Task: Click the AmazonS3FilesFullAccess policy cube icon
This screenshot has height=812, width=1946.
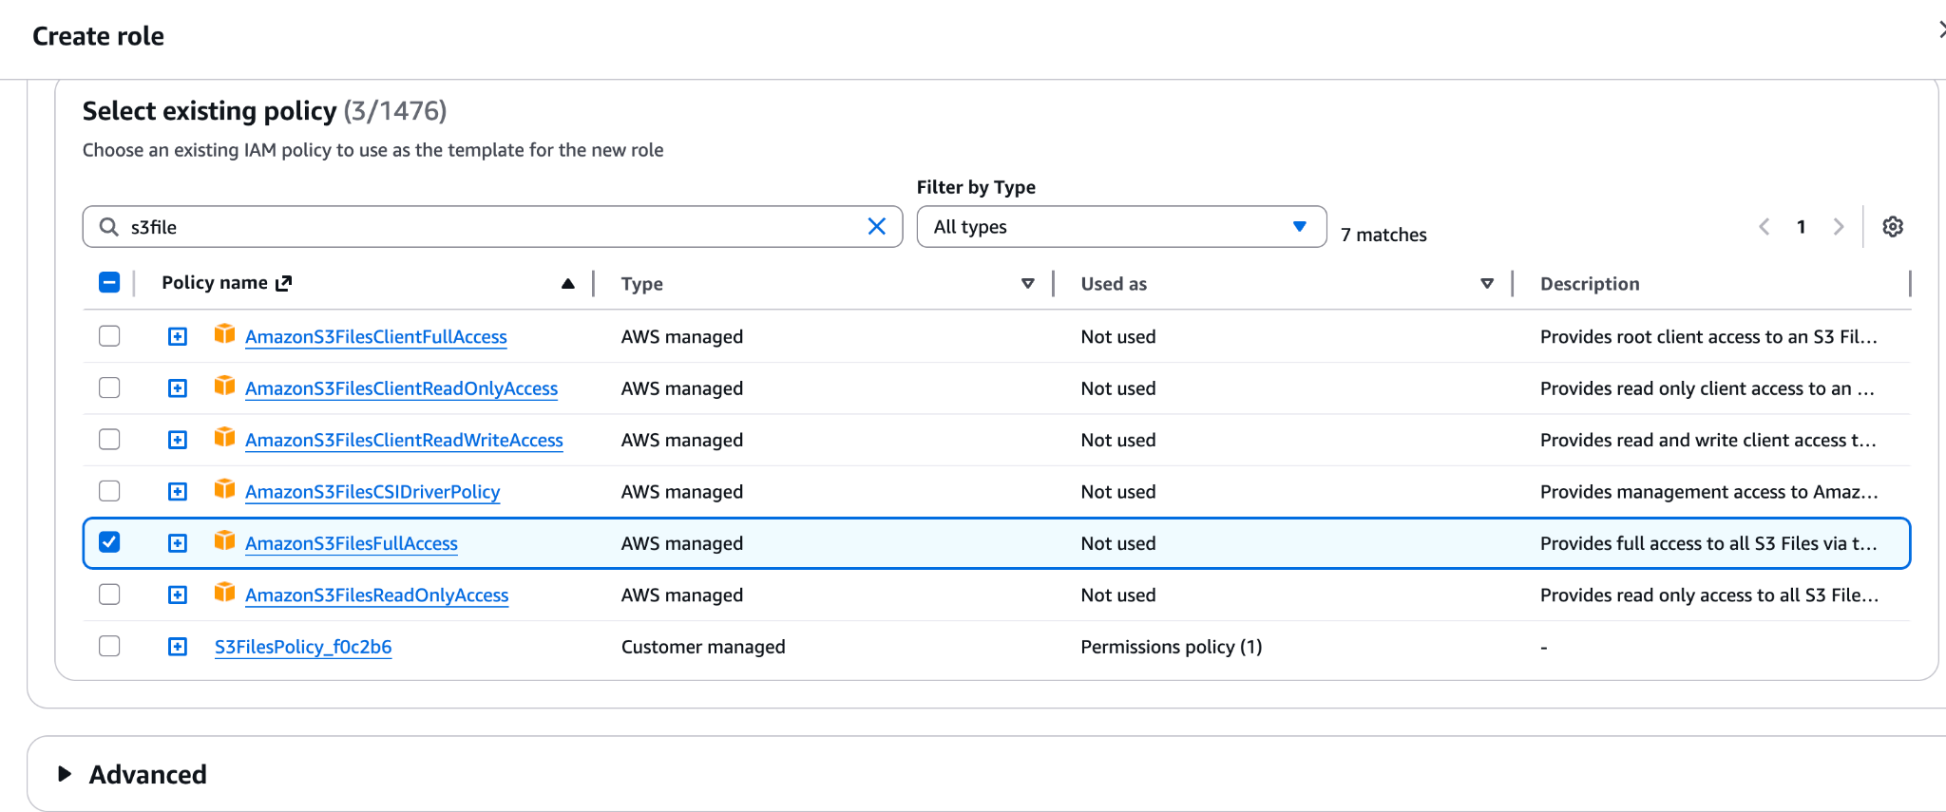Action: tap(224, 540)
